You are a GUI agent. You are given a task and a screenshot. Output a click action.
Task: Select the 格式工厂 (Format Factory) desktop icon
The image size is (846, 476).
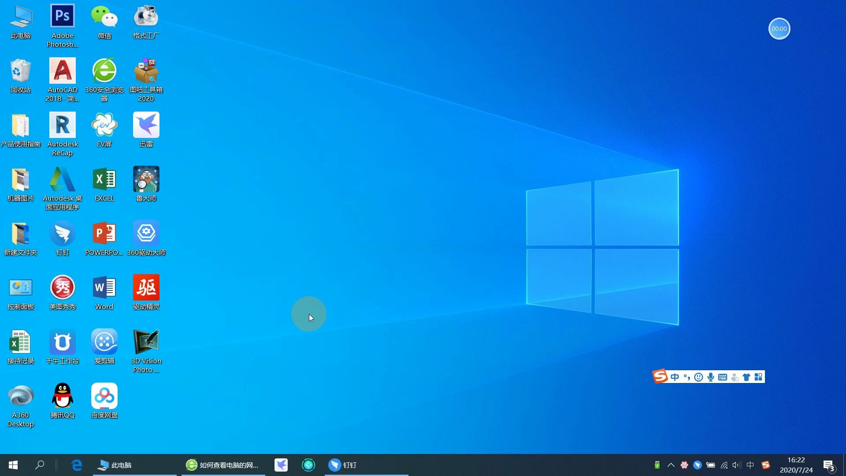146,22
